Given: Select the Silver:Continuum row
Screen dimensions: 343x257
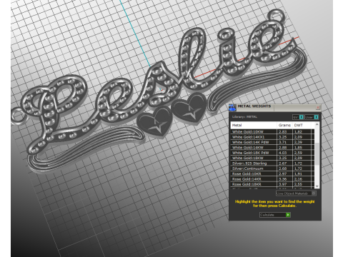Looking at the screenshot, I should point(272,168).
